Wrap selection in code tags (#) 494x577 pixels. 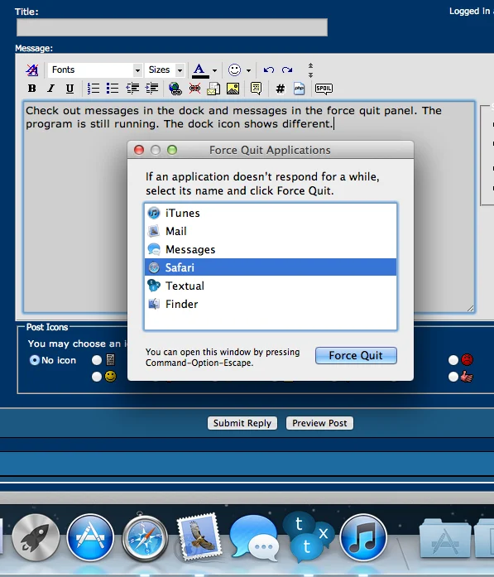pos(281,89)
